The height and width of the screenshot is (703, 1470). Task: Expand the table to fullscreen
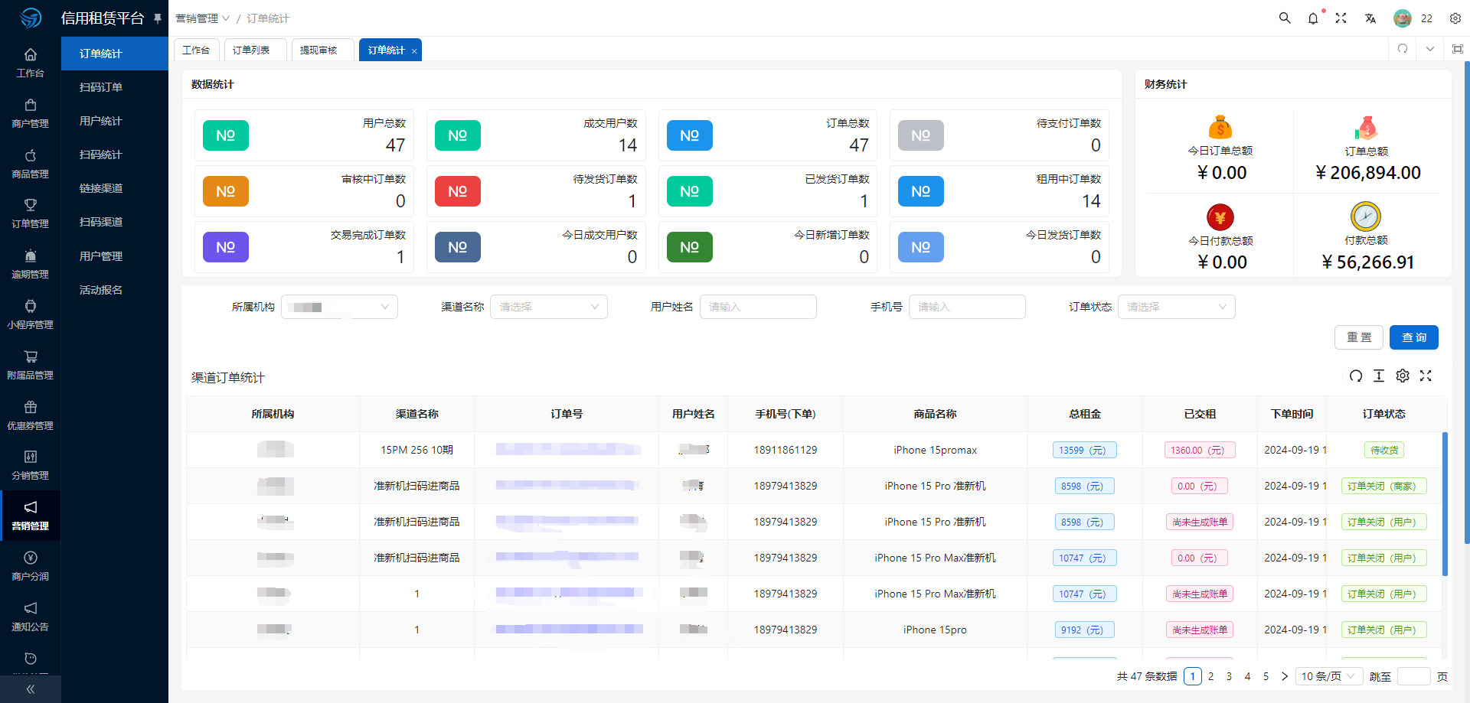(x=1426, y=376)
